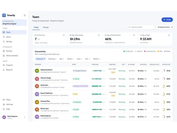
Task: Select the Idle 1 filter
Action: (x=62, y=59)
